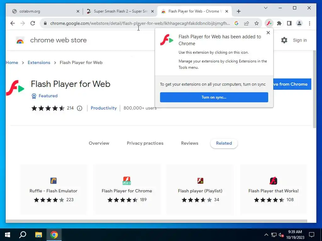Image resolution: width=322 pixels, height=241 pixels.
Task: Open the web store settings gear
Action: click(x=284, y=40)
